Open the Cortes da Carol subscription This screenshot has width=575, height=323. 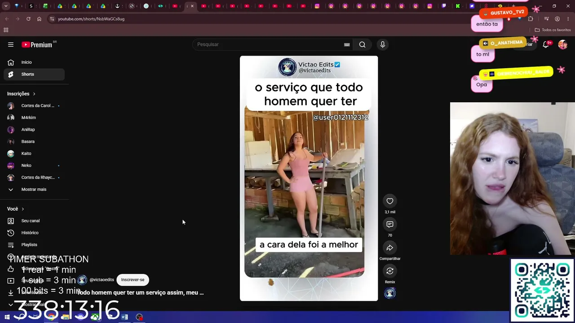click(x=34, y=105)
